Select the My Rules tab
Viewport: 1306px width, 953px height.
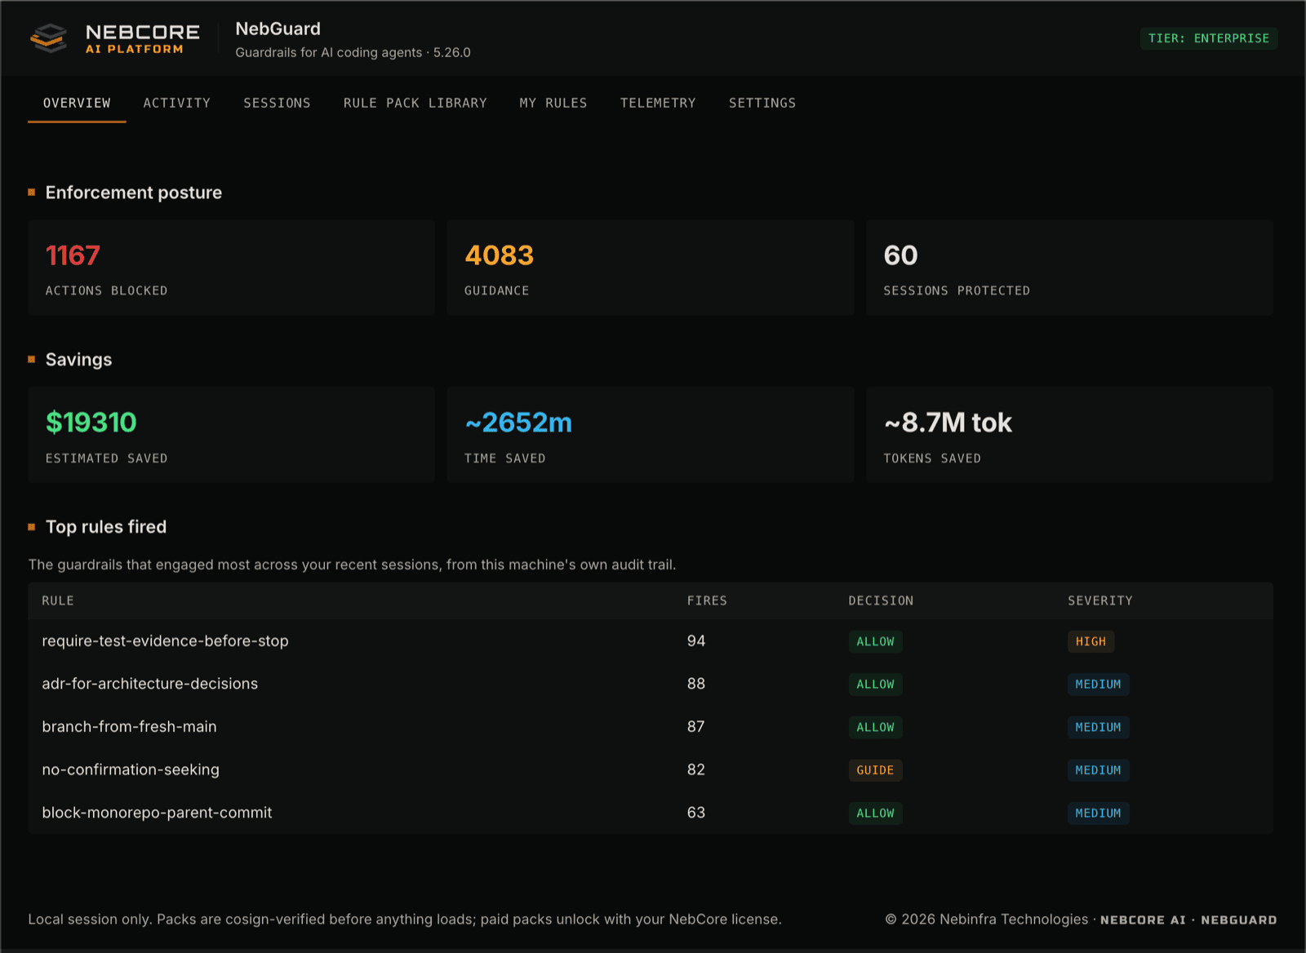coord(553,103)
